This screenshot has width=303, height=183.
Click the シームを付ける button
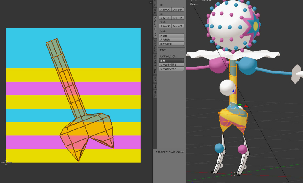(x=171, y=65)
